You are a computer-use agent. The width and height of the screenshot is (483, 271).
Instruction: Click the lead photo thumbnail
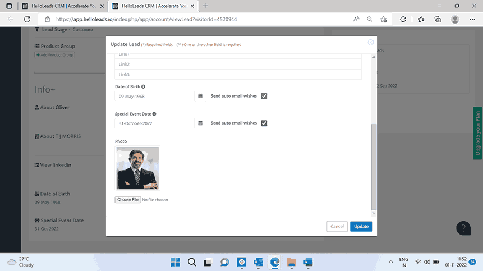pyautogui.click(x=137, y=168)
